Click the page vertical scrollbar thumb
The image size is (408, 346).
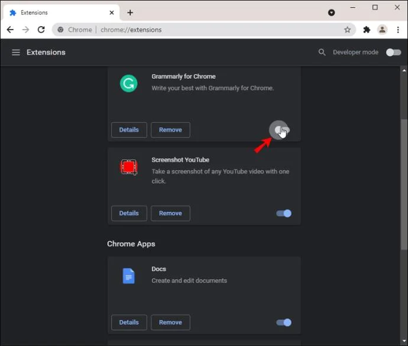point(404,184)
